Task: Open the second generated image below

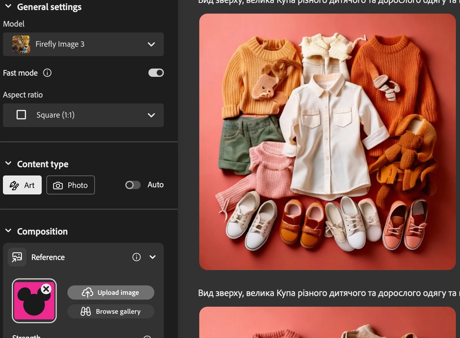Action: pos(328,322)
